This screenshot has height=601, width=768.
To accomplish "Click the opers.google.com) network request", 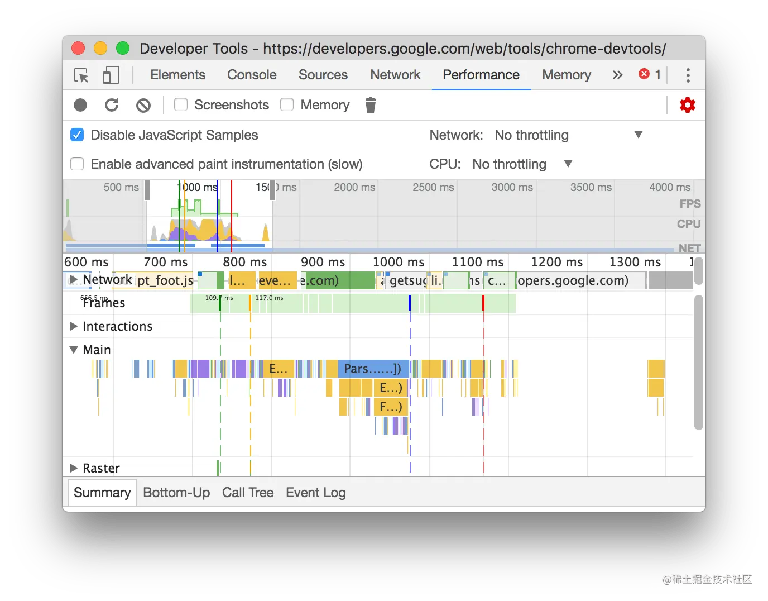I will [580, 280].
